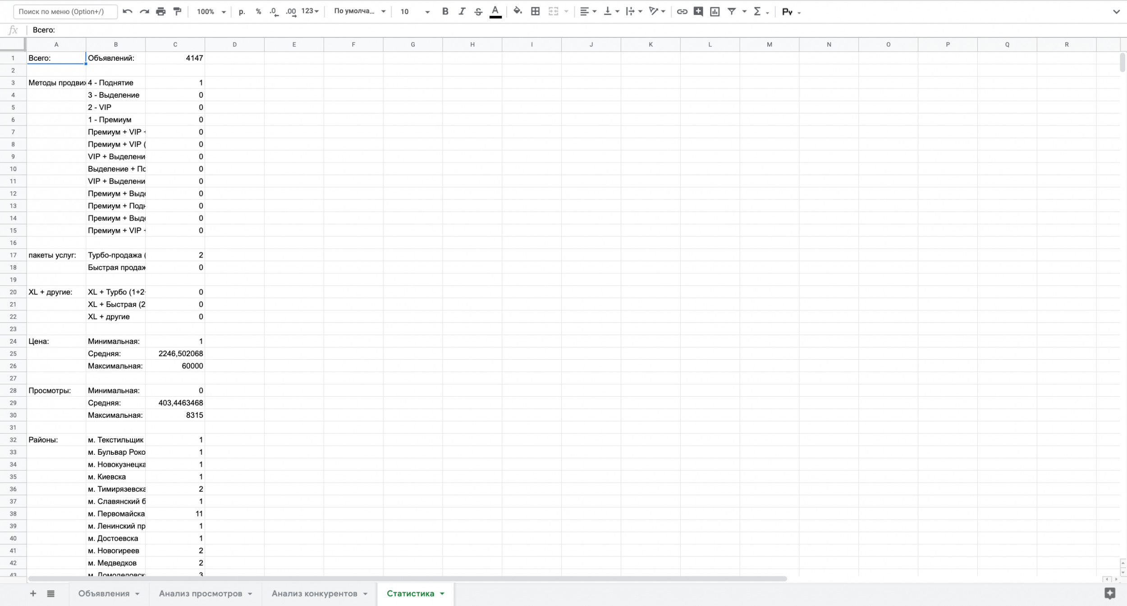Toggle italic formatting
The height and width of the screenshot is (606, 1127).
462,12
